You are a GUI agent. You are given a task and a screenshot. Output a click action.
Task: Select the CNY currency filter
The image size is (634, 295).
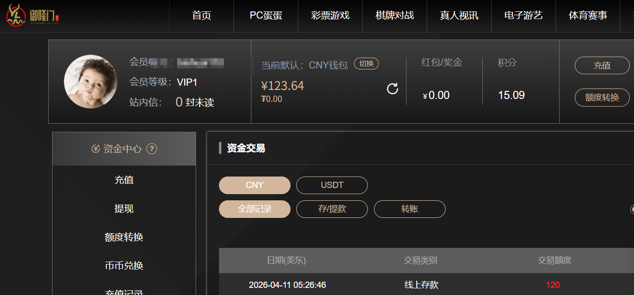254,185
